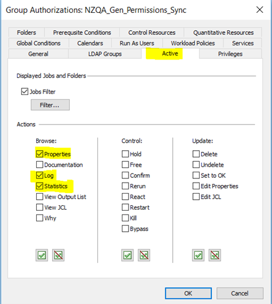The height and width of the screenshot is (304, 272).
Task: Click OK to save authorizations
Action: pos(188,294)
